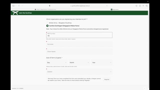The image size is (160, 90).
Task: Switch to the Registration tab
Action: coord(114,9)
